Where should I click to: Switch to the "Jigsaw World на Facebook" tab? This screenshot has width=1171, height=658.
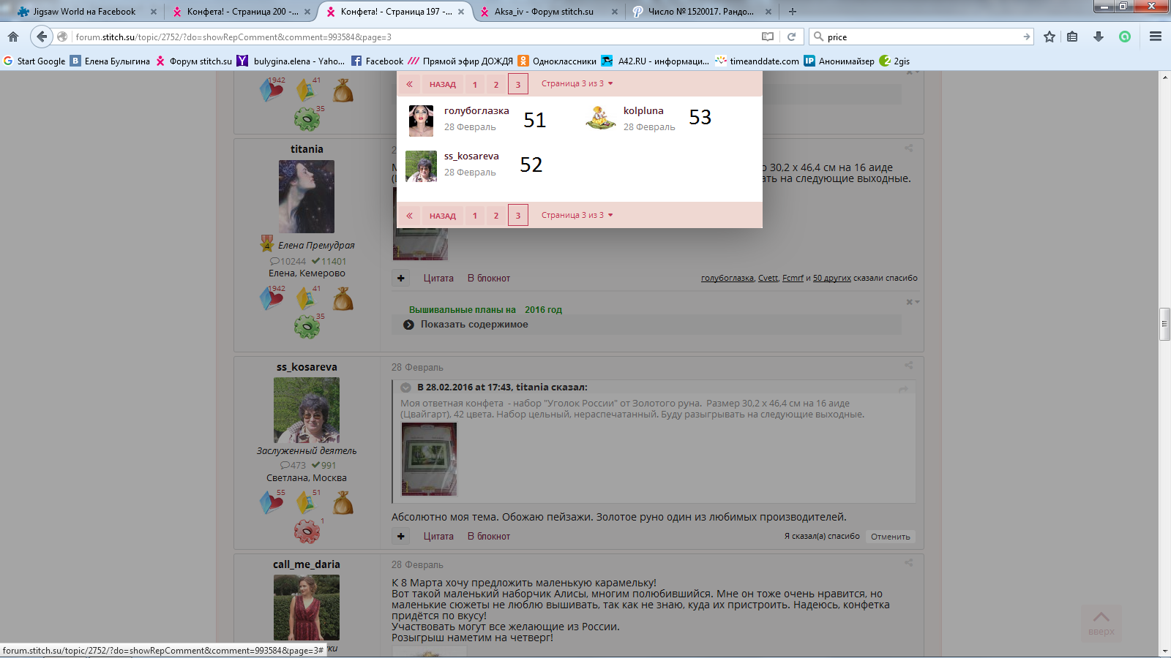coord(84,12)
